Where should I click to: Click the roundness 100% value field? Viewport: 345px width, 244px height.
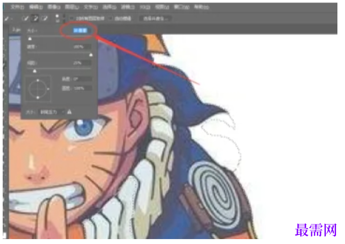[82, 88]
